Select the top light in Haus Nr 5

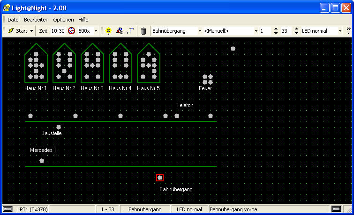(x=149, y=54)
